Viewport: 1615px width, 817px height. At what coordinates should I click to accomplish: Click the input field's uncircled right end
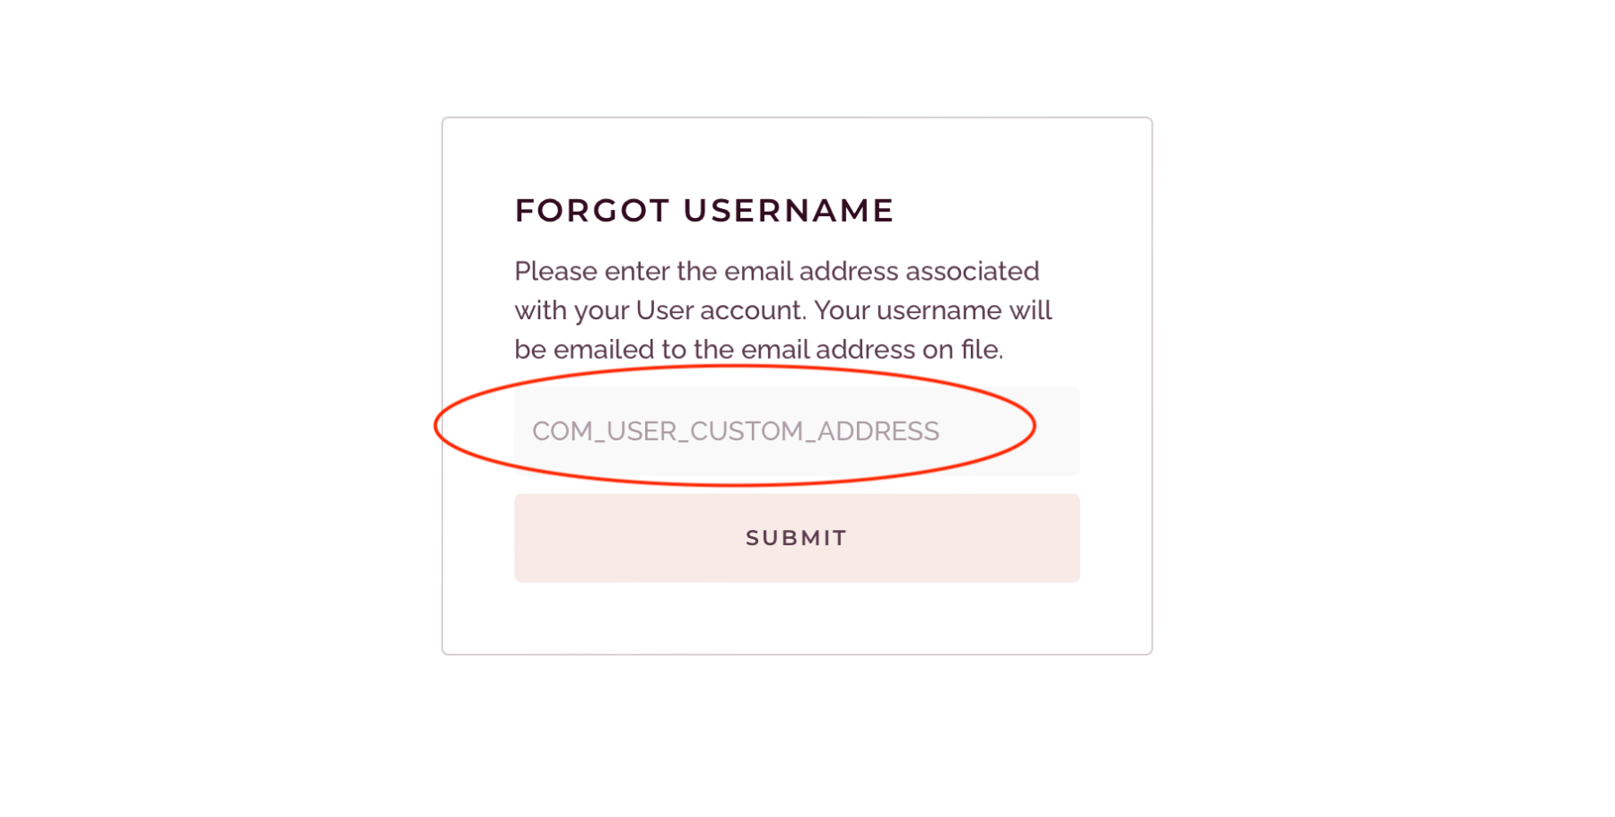coord(1059,431)
